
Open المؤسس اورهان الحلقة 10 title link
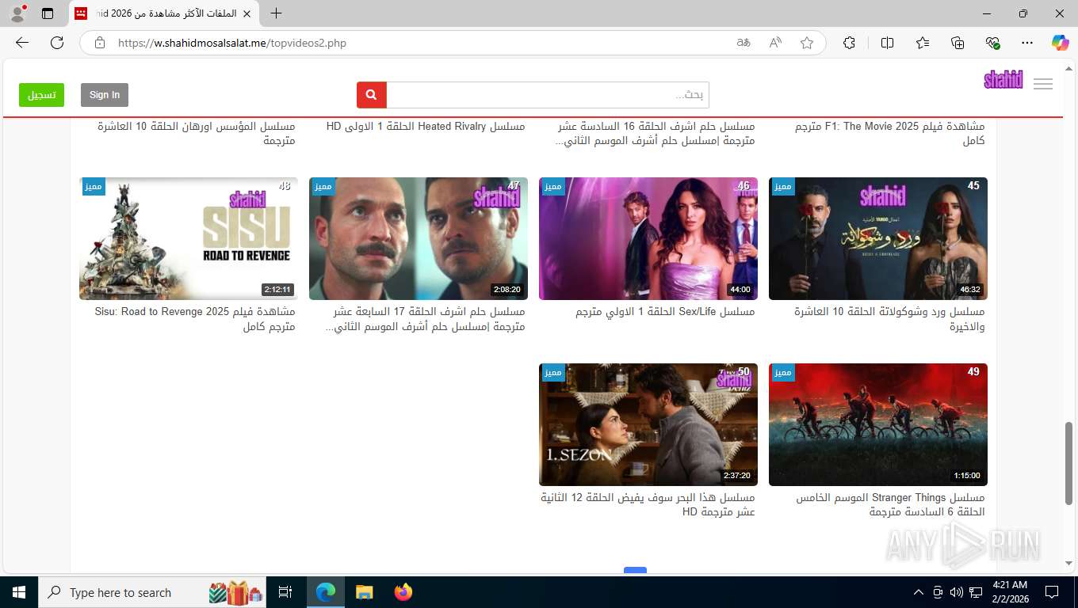pos(197,133)
